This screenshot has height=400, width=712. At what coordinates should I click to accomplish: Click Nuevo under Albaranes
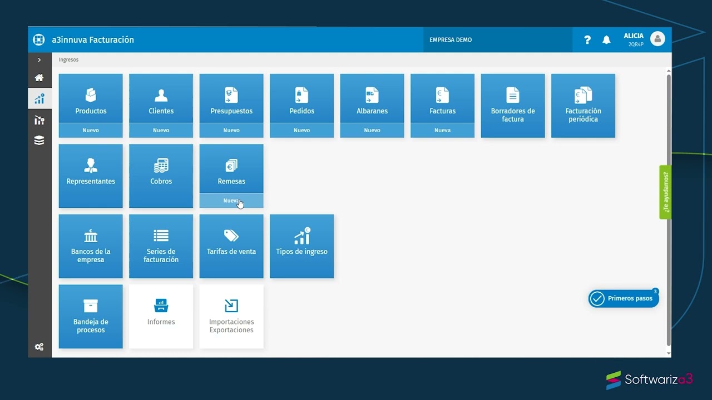point(372,131)
